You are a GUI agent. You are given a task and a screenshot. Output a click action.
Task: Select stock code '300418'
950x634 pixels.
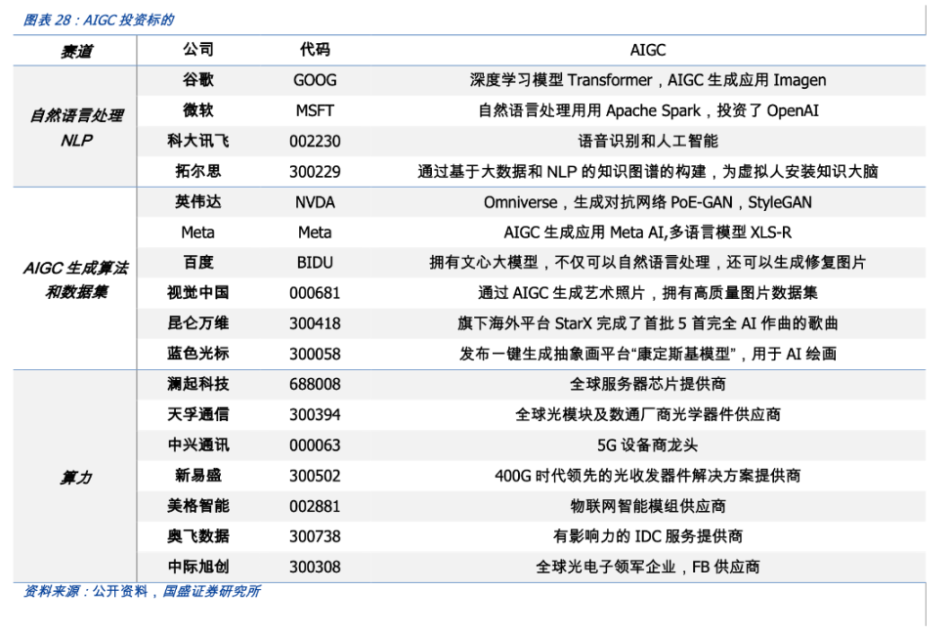click(x=315, y=324)
